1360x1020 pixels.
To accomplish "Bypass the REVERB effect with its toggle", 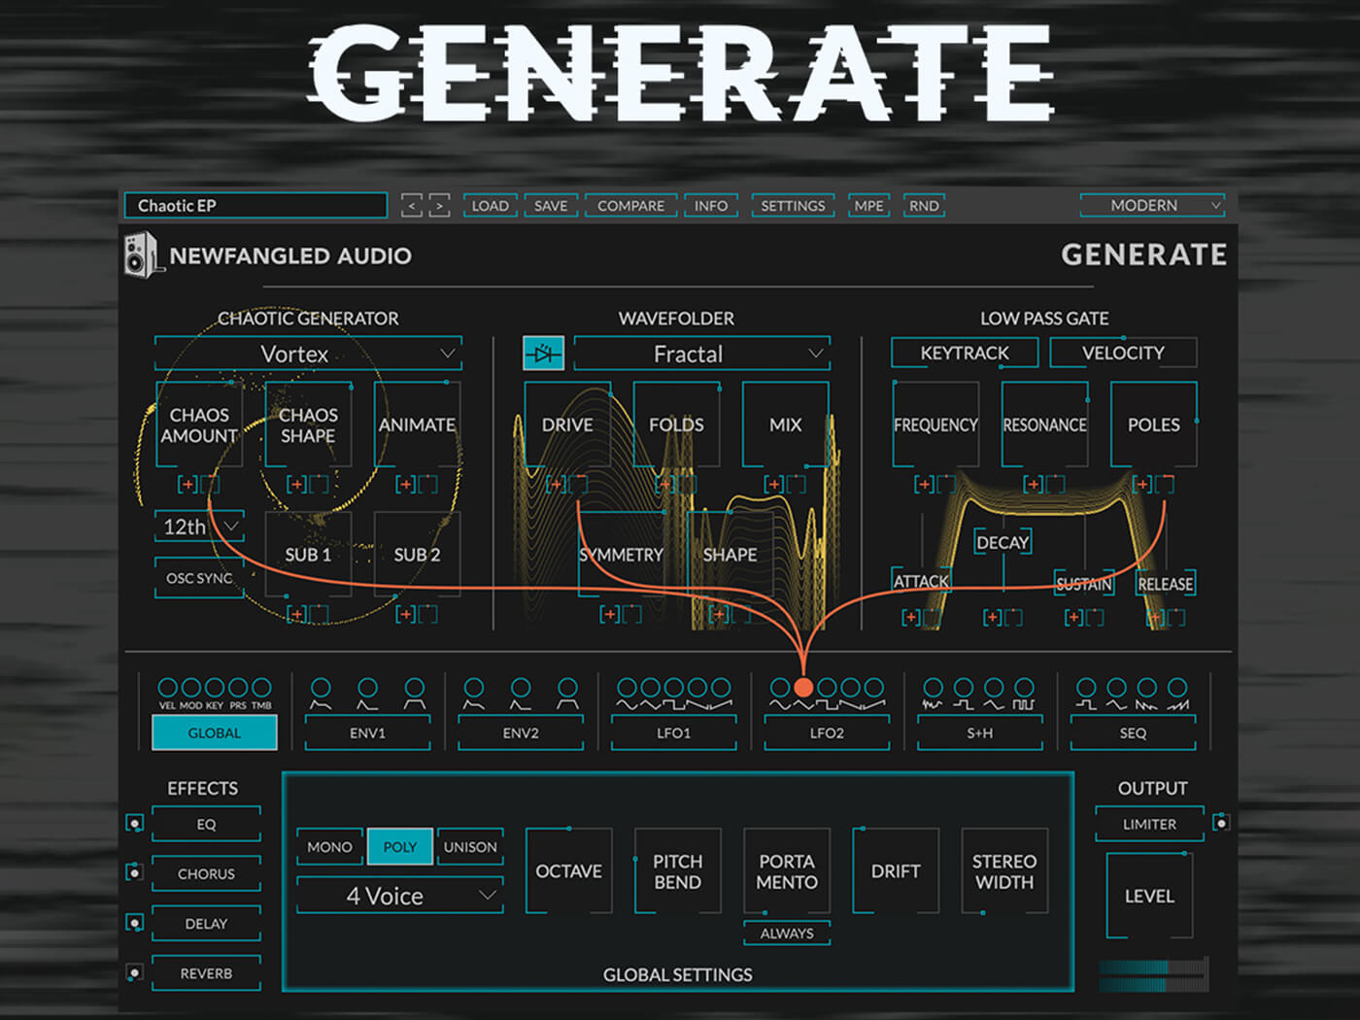I will pos(133,971).
